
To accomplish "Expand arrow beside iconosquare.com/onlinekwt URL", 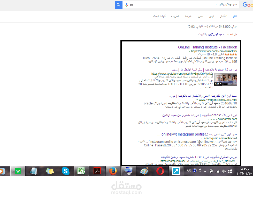I will click(202, 138).
